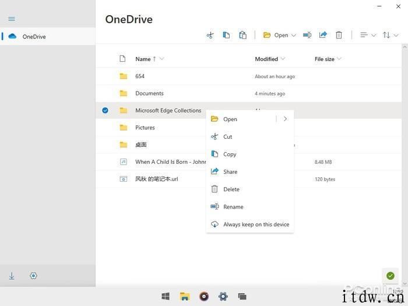The width and height of the screenshot is (408, 306).
Task: Click the 桌面 folder icon
Action: [x=124, y=145]
